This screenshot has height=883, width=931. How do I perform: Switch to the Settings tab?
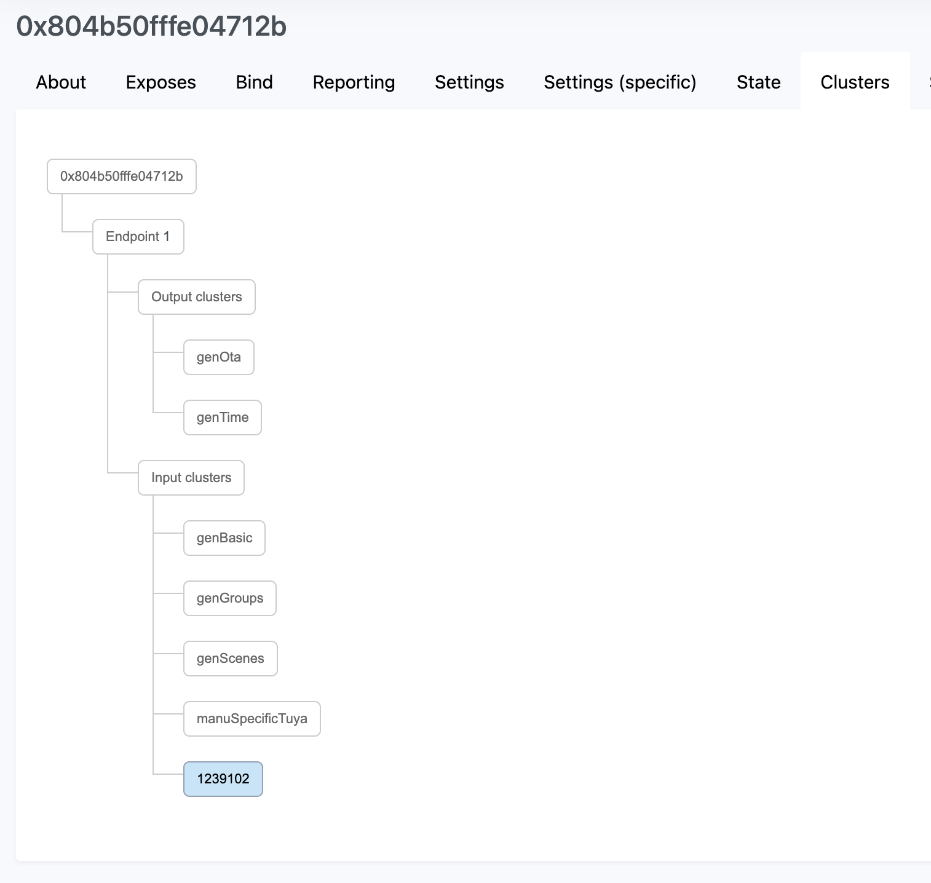click(469, 82)
